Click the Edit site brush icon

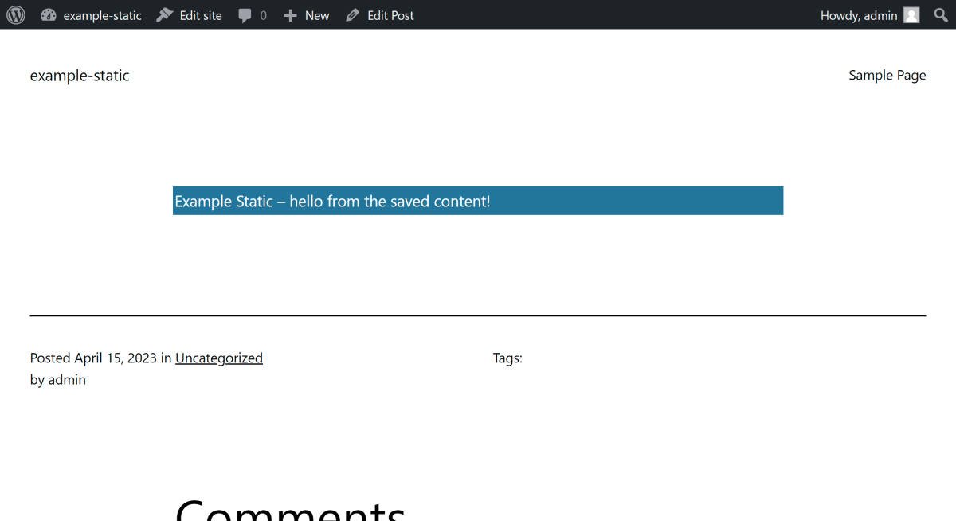pyautogui.click(x=165, y=15)
